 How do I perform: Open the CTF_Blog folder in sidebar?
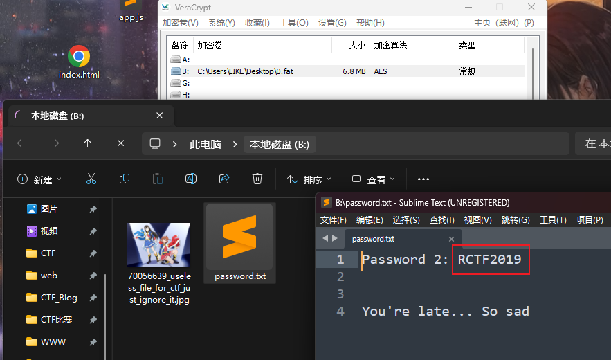coord(52,298)
